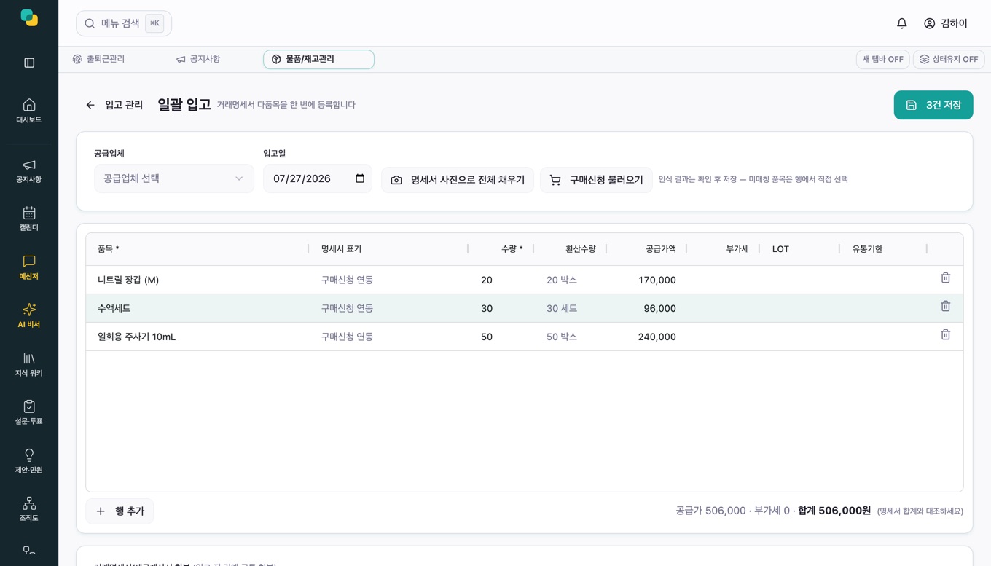This screenshot has width=991, height=566.
Task: Click 구매신청 연동 in the 수액세트 row
Action: tap(347, 308)
